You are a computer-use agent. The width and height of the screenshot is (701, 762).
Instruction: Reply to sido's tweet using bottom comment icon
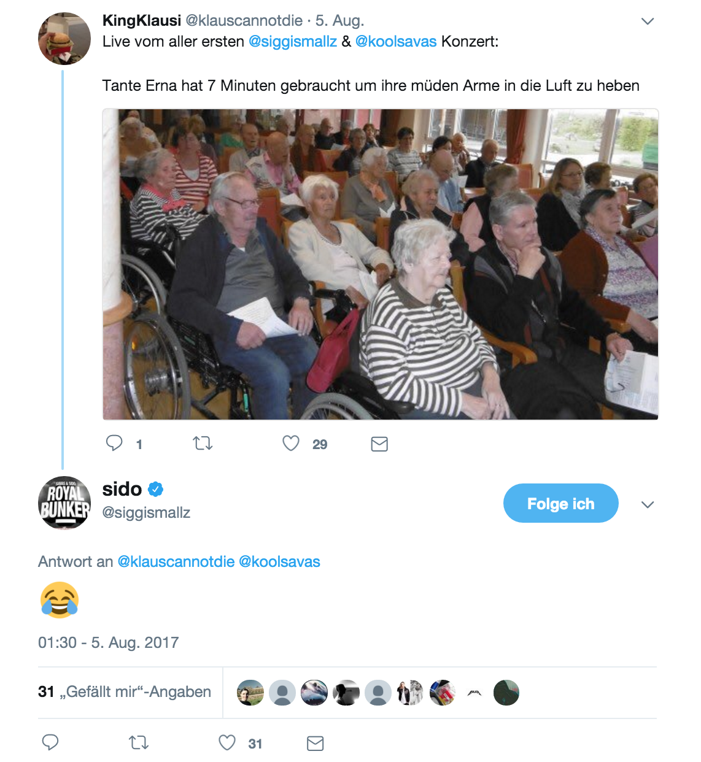(50, 742)
